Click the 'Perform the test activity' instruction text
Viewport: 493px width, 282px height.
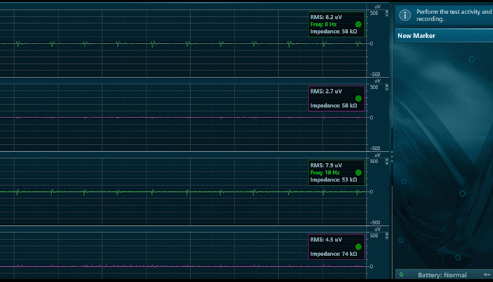click(x=449, y=15)
